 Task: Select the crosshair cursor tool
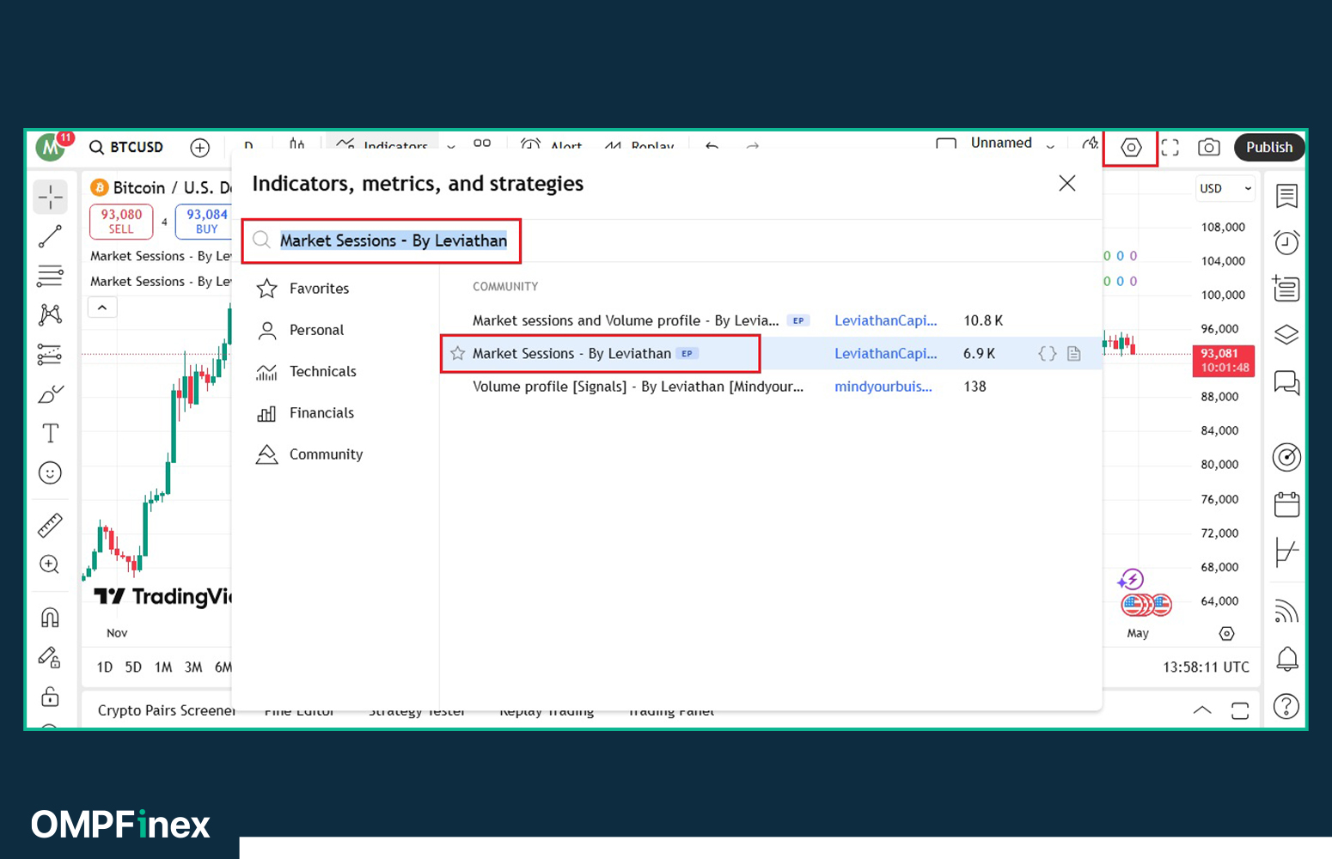[x=50, y=197]
